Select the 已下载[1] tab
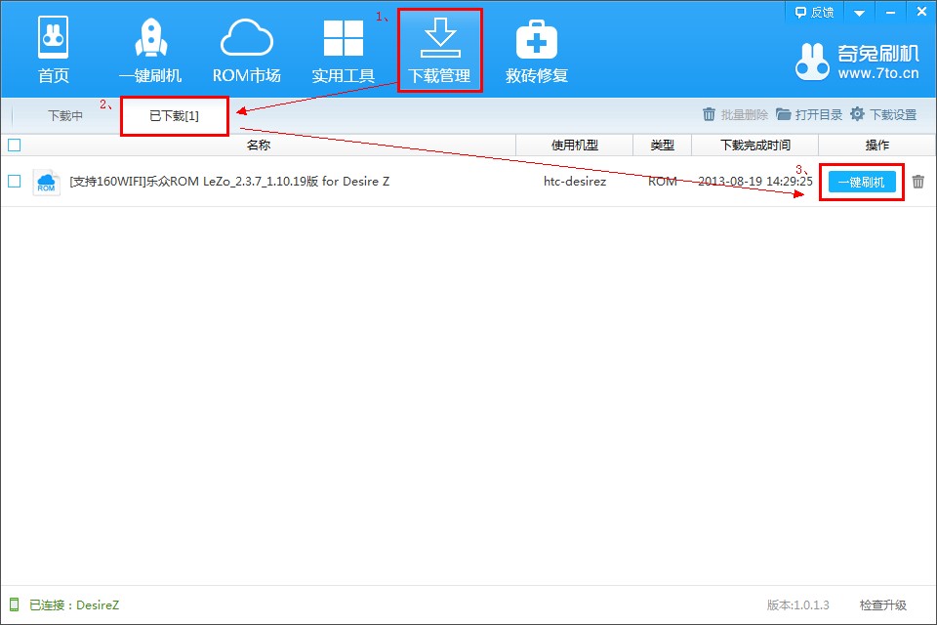Image resolution: width=937 pixels, height=625 pixels. pos(174,115)
